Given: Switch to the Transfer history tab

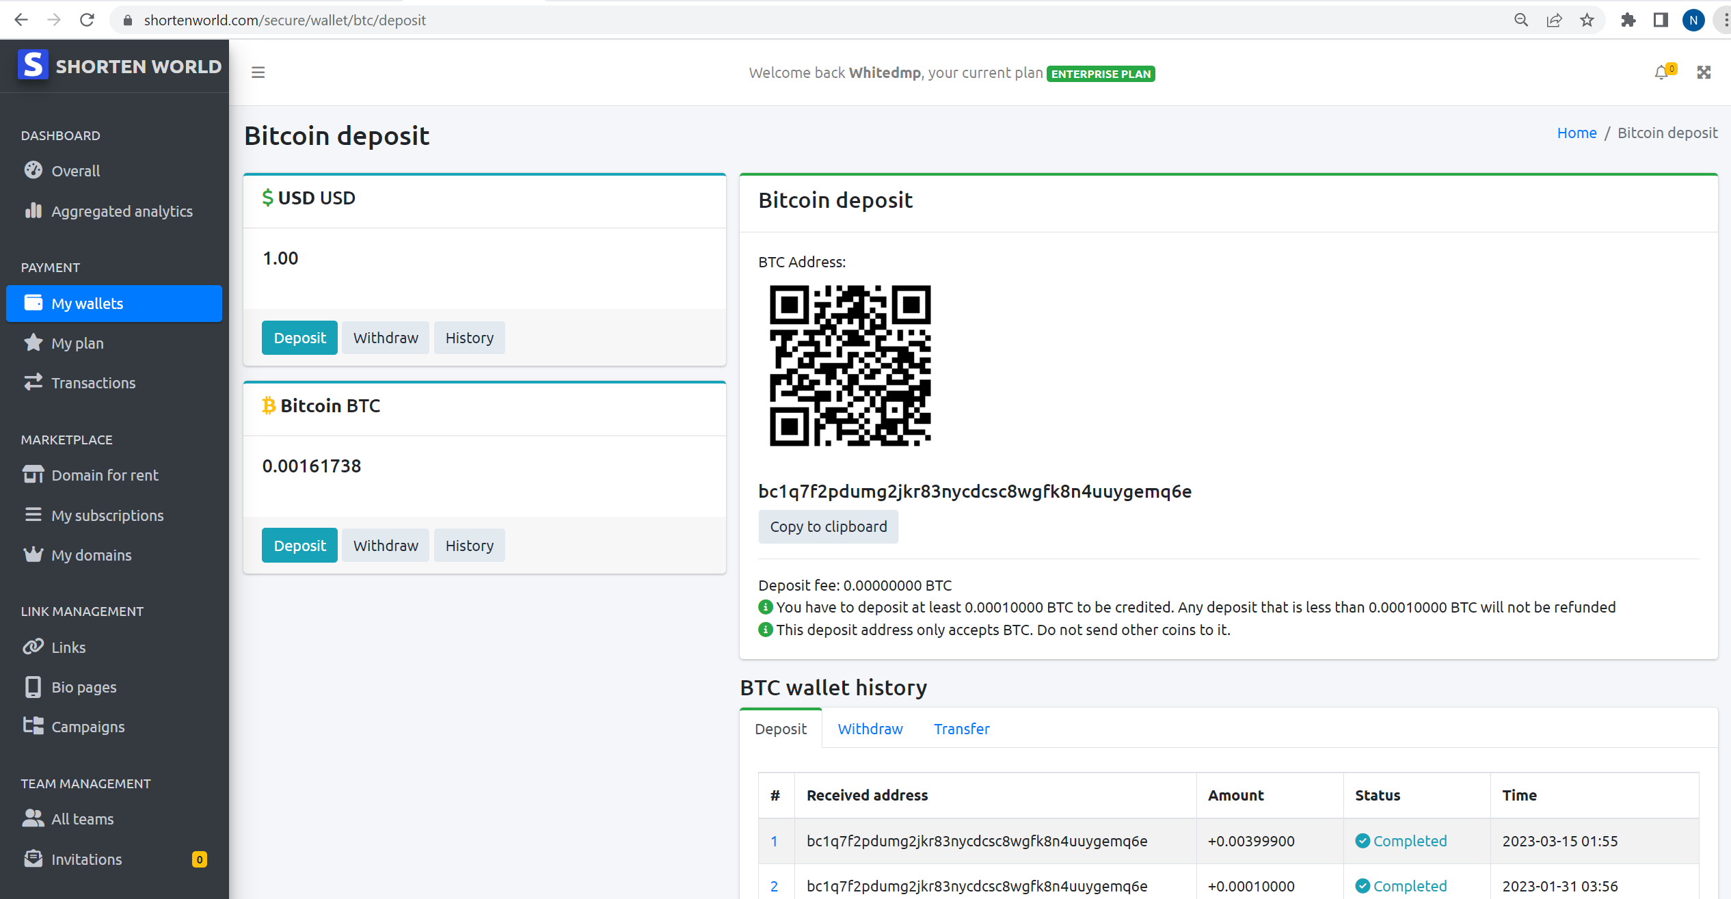Looking at the screenshot, I should click(x=962, y=729).
